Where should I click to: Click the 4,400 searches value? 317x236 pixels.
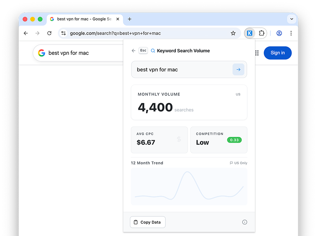165,107
